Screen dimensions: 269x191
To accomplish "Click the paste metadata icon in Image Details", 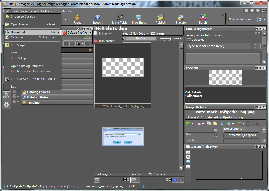I will pos(215,124).
